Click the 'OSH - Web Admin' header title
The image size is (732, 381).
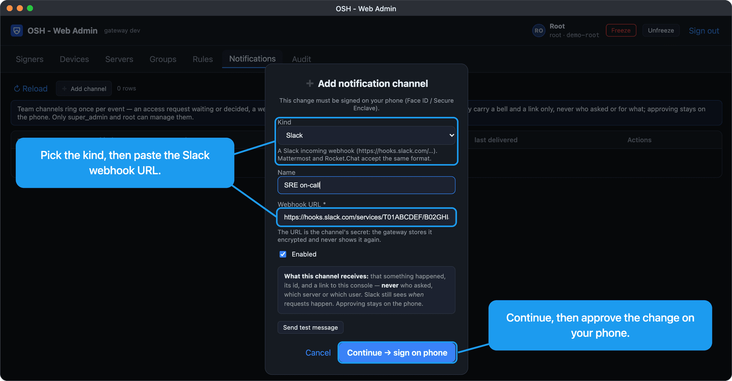[x=63, y=31]
